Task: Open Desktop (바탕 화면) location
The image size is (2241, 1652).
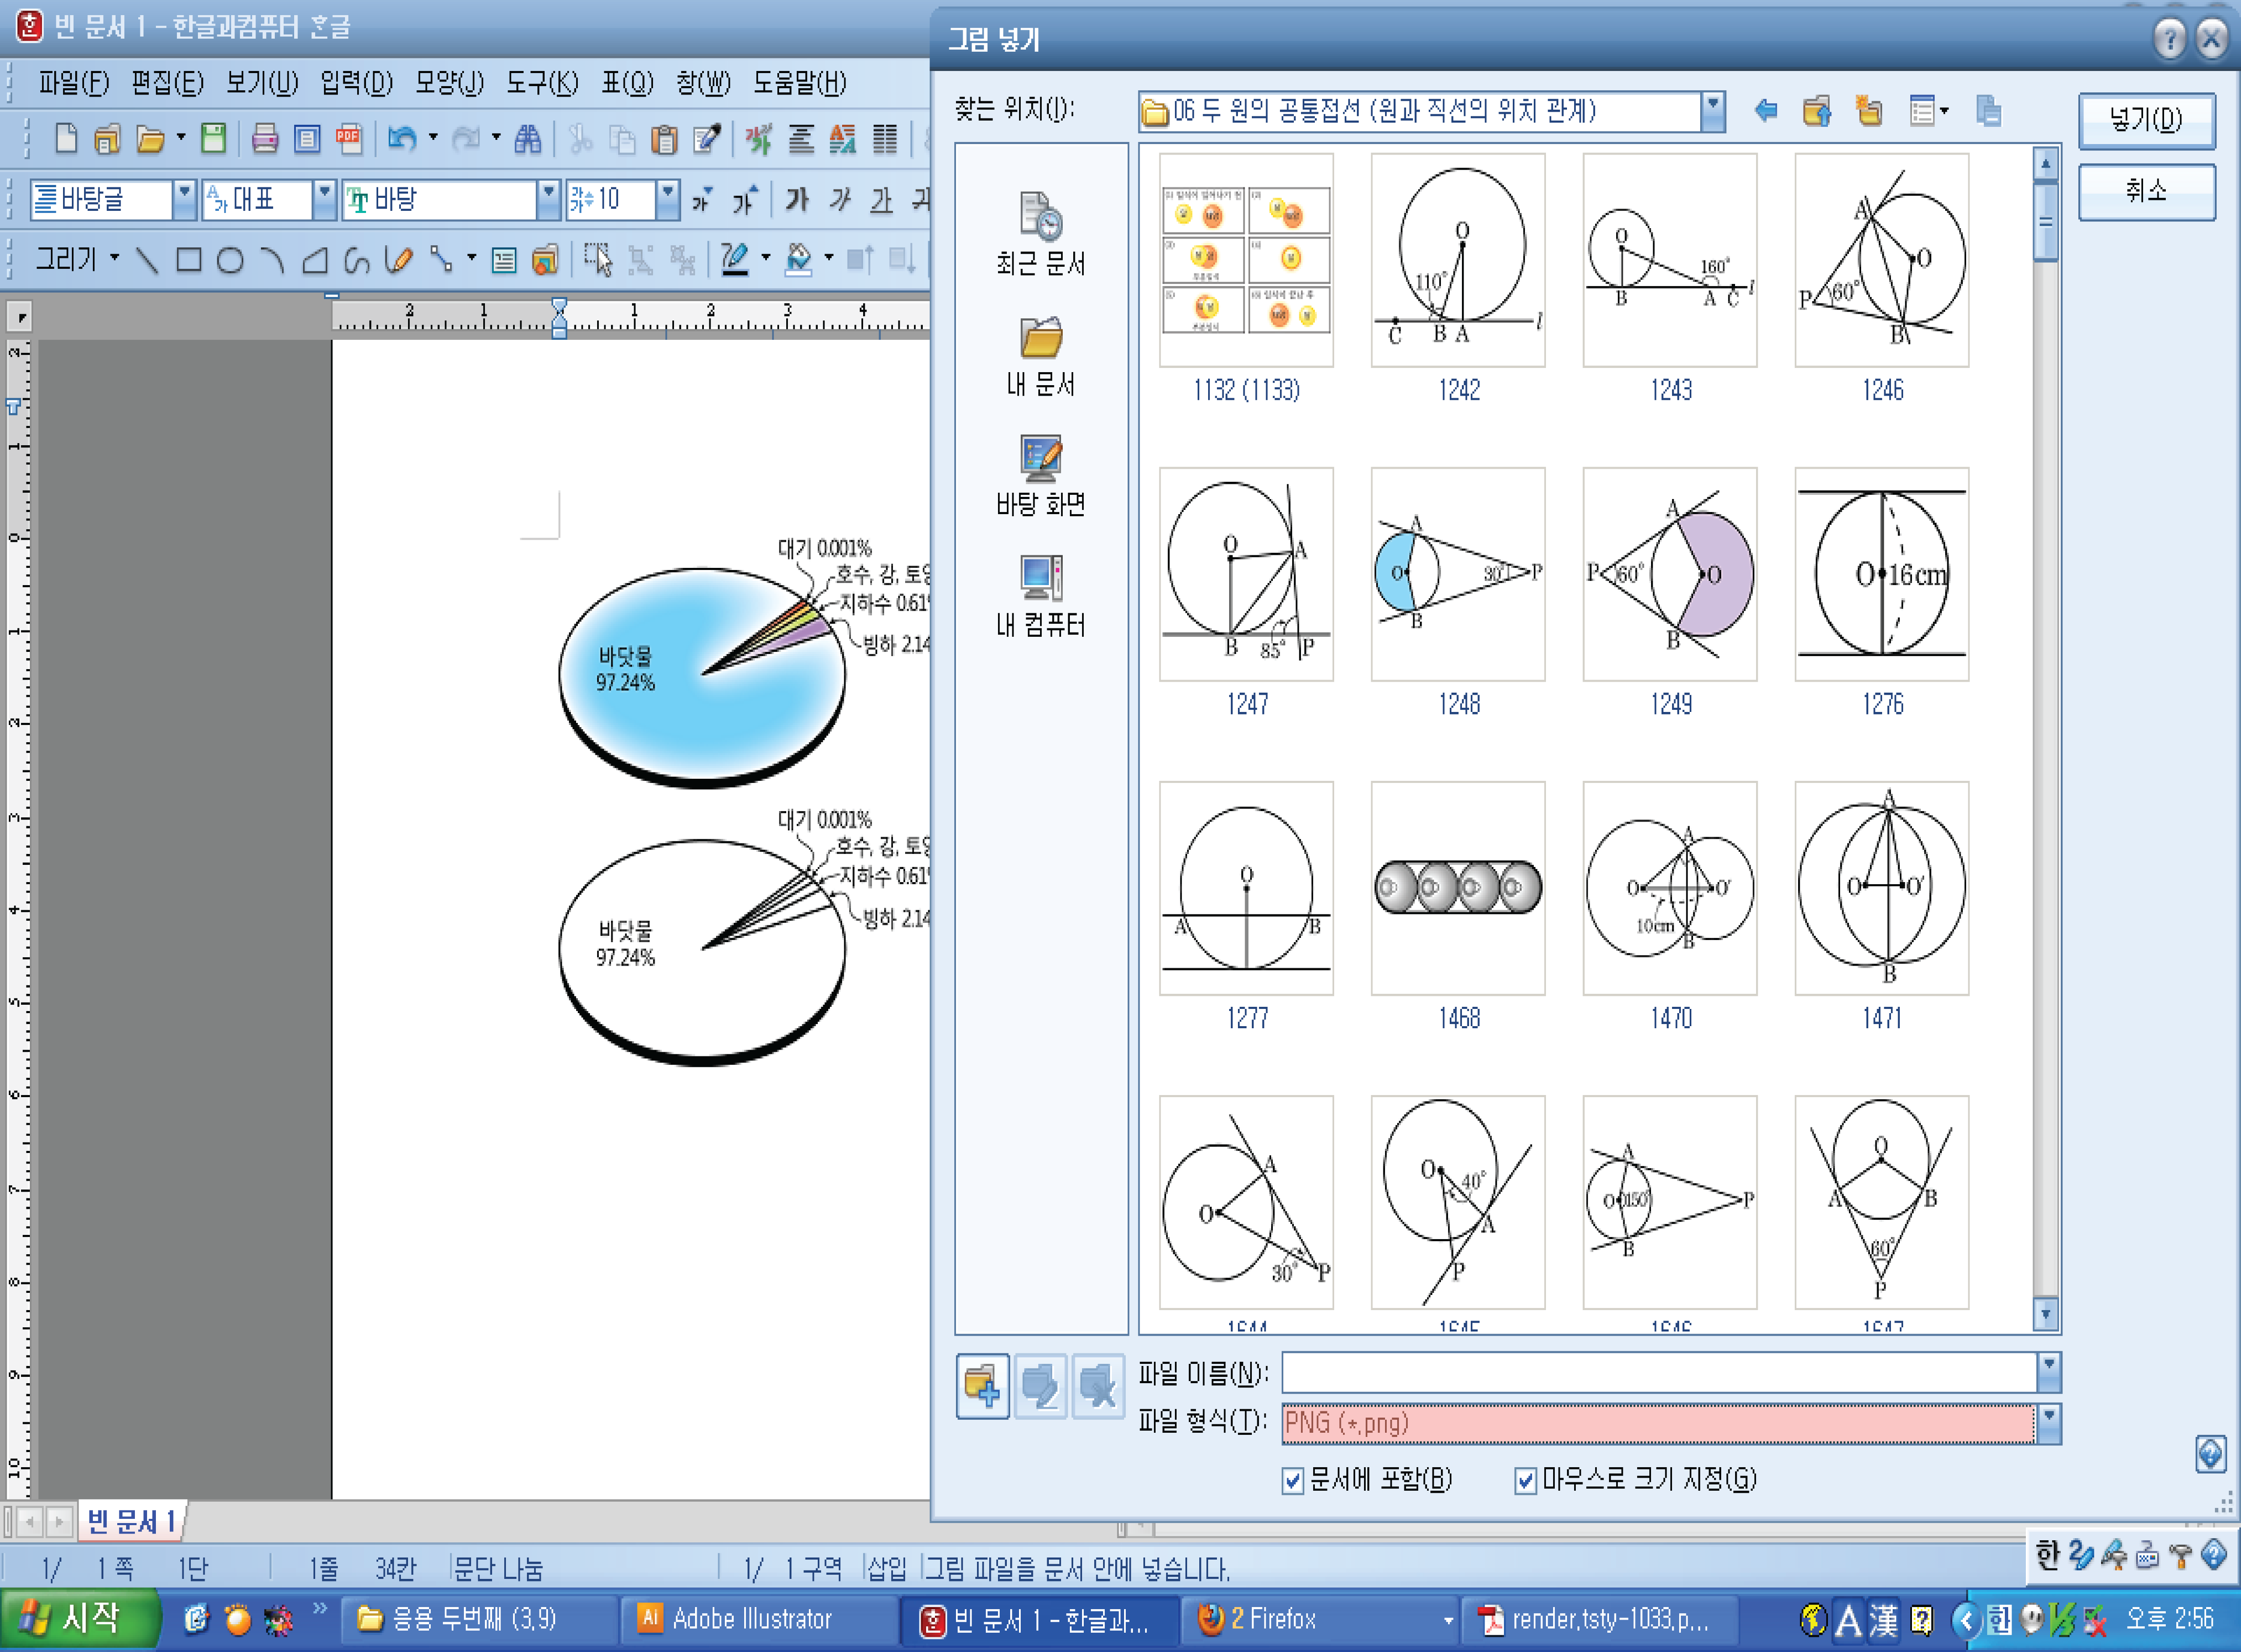Action: pyautogui.click(x=1040, y=476)
